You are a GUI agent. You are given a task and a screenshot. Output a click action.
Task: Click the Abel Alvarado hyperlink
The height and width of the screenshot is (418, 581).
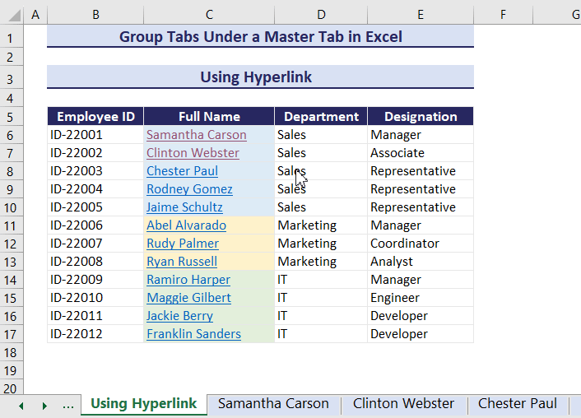pos(186,225)
